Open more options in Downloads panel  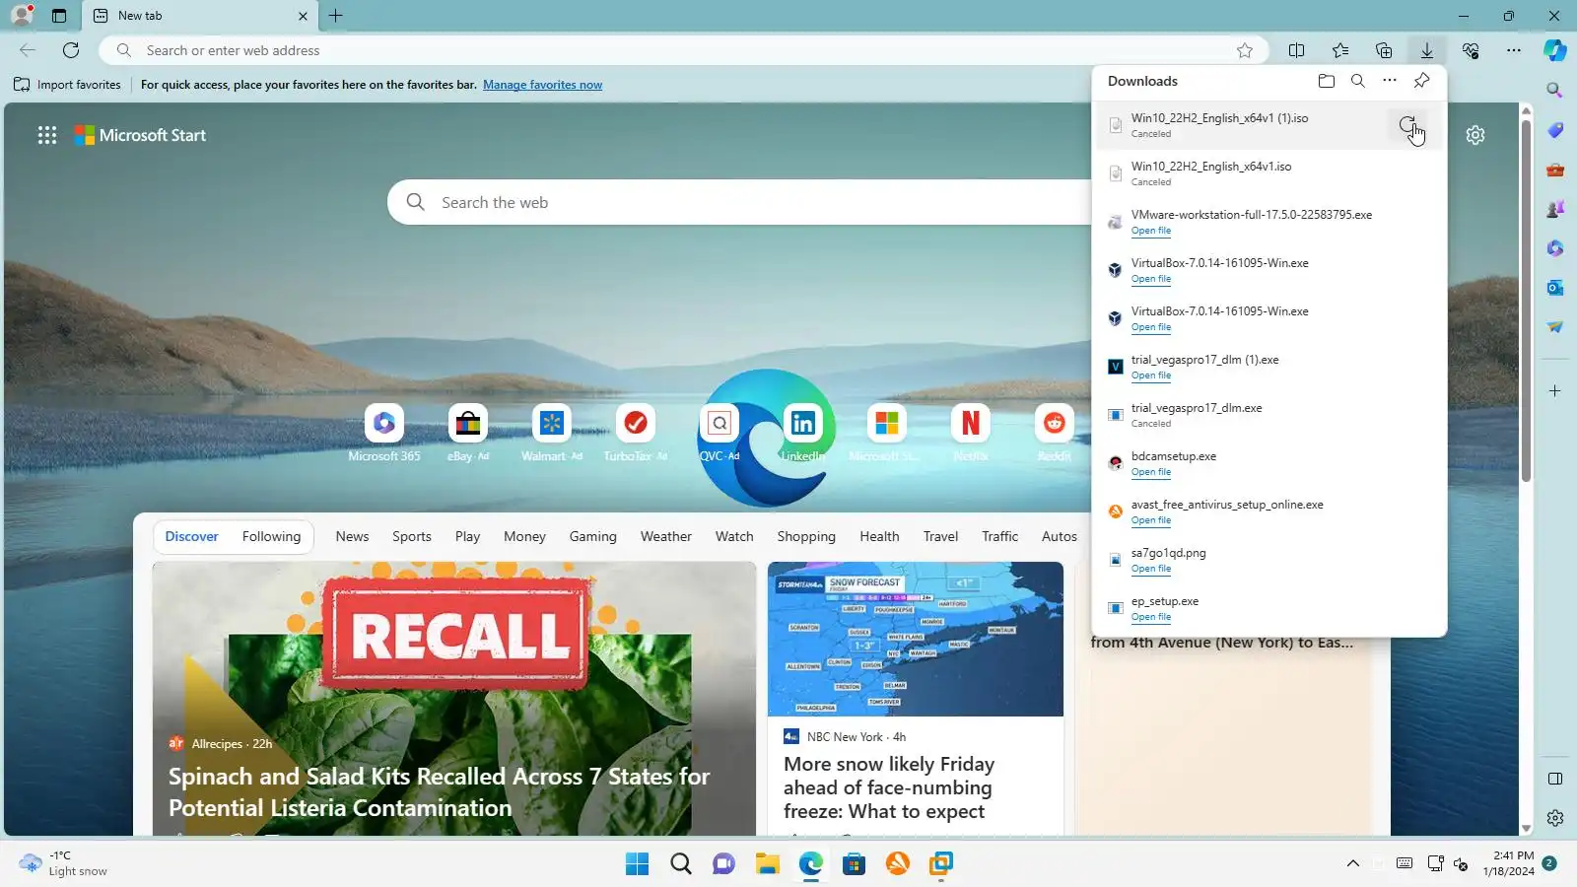(x=1390, y=81)
